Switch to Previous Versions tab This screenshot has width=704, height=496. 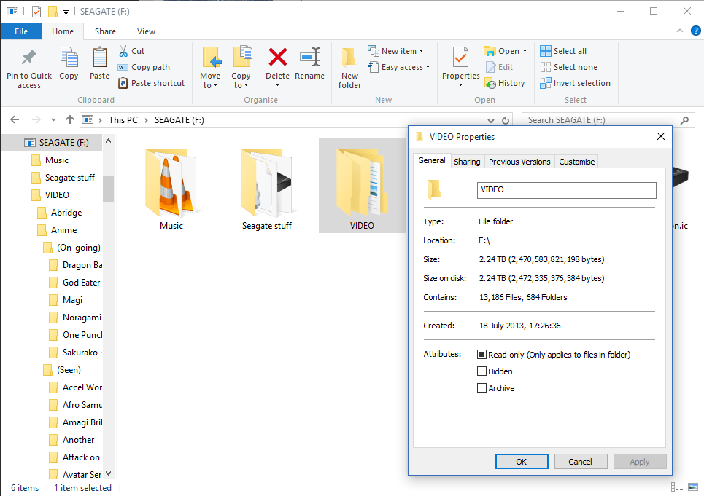(519, 162)
